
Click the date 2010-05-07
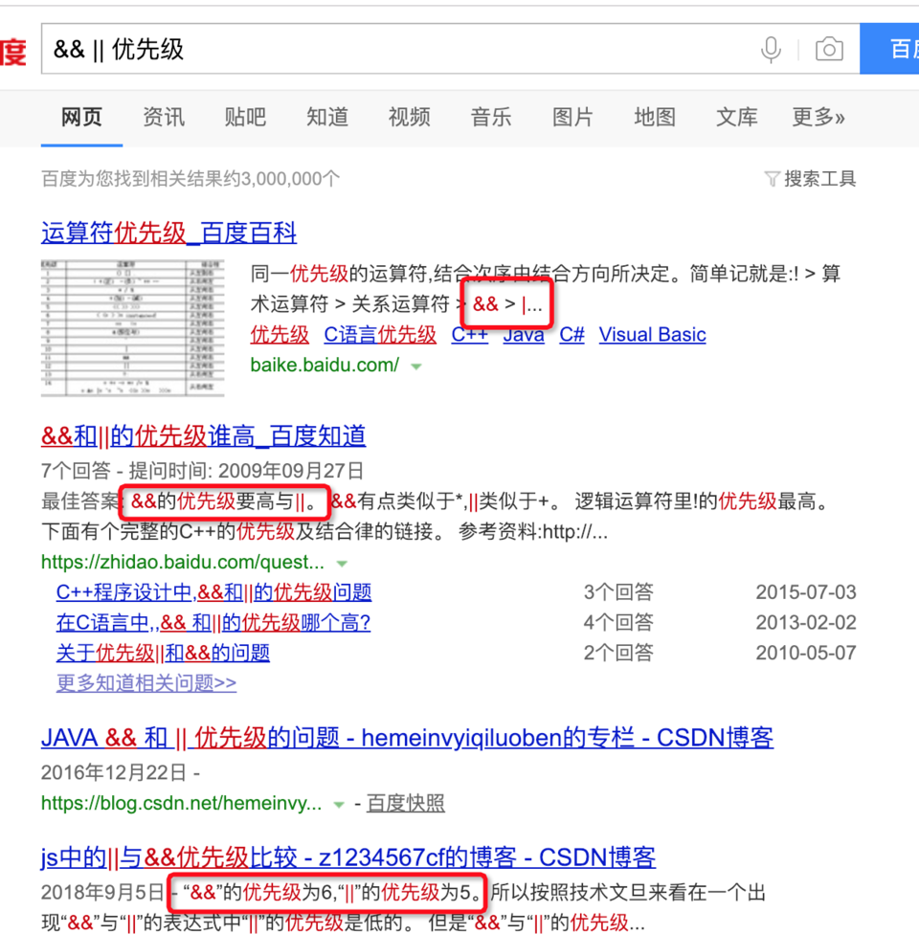[x=806, y=654]
